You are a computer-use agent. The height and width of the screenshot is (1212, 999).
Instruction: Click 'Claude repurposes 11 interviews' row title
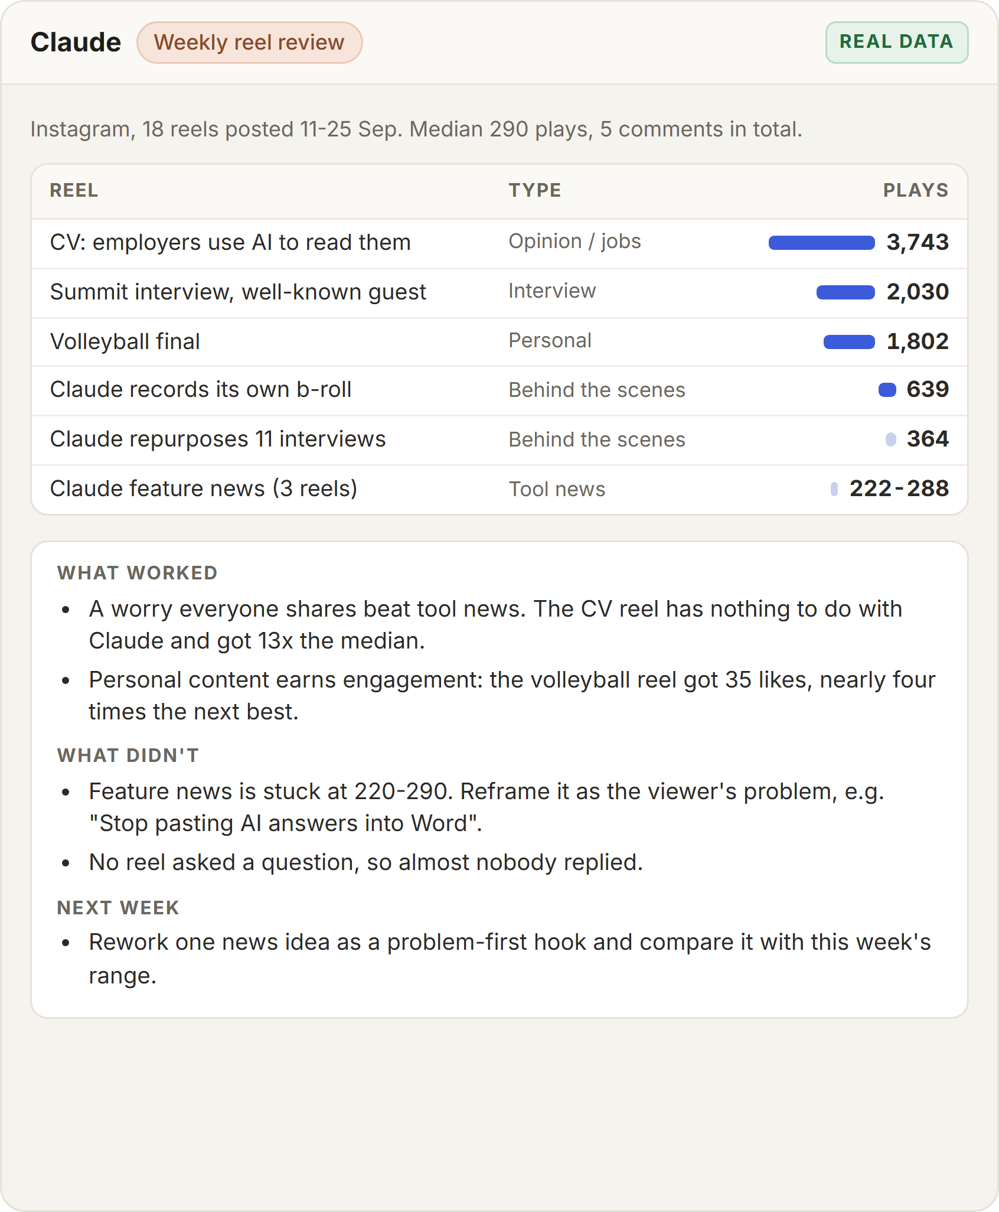(218, 439)
